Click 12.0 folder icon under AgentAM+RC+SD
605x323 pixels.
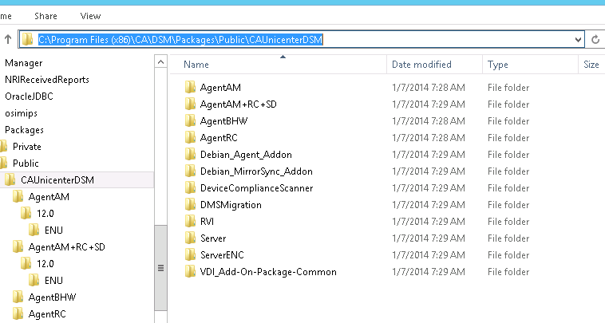26,263
